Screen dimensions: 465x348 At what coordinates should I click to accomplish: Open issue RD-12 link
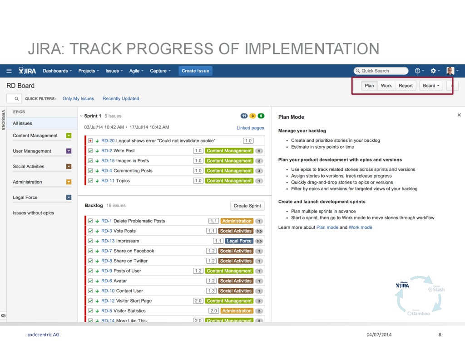point(108,301)
